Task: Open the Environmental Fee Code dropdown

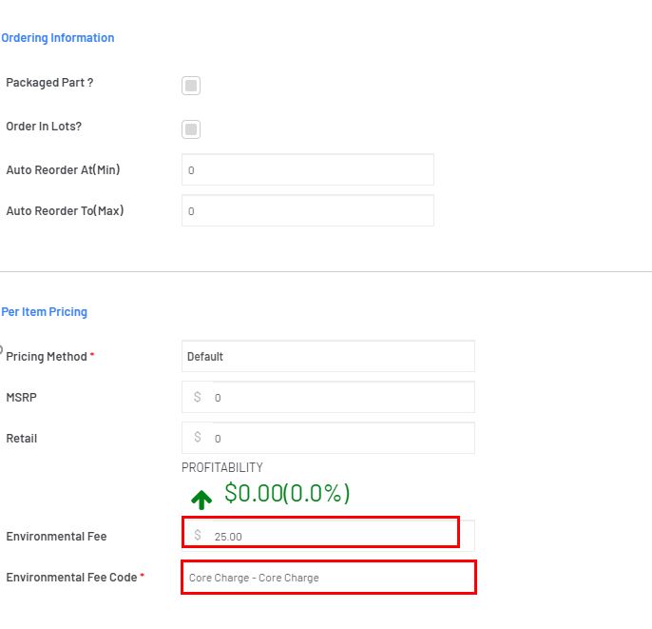Action: 329,578
